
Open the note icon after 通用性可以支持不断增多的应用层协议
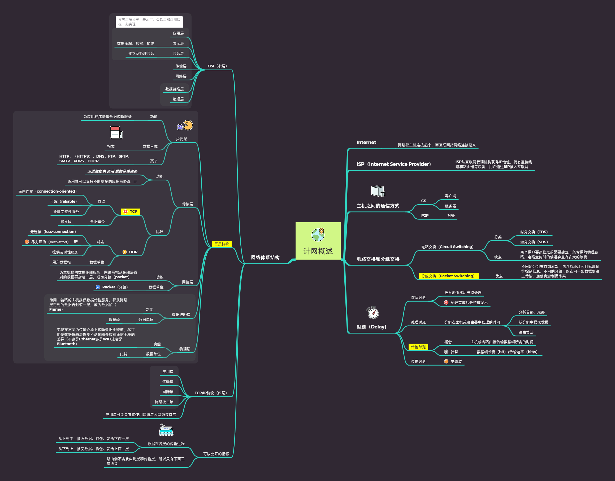coord(136,181)
